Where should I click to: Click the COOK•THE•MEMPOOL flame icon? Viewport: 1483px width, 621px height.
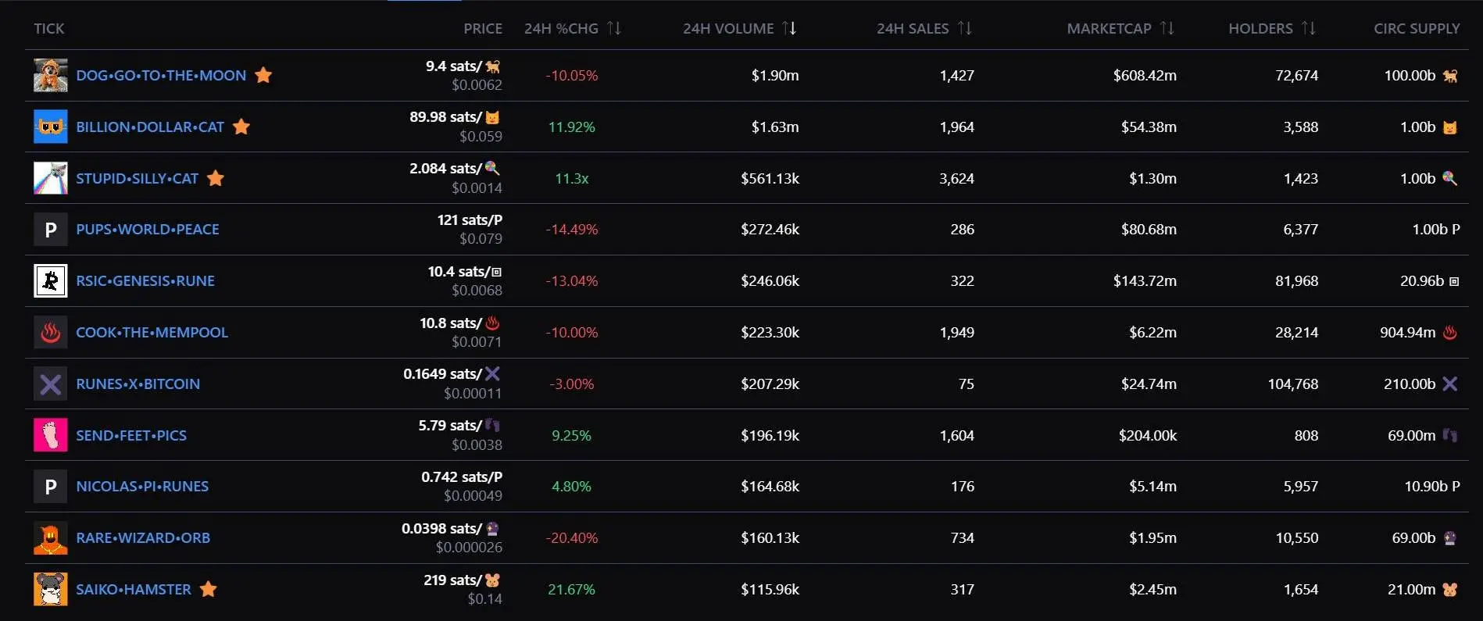pos(51,333)
